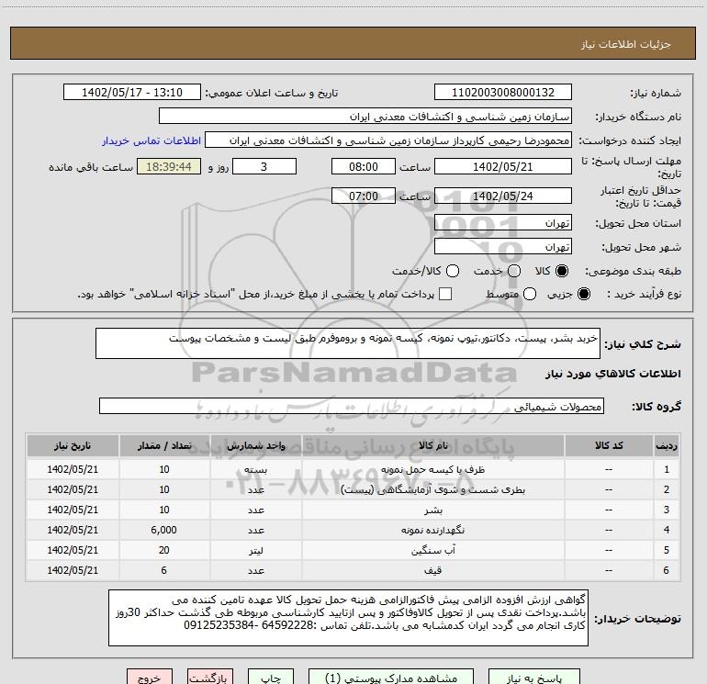Viewport: 707px width, 684px height.
Task: Select the کالا/خدمت radio button
Action: click(x=453, y=271)
